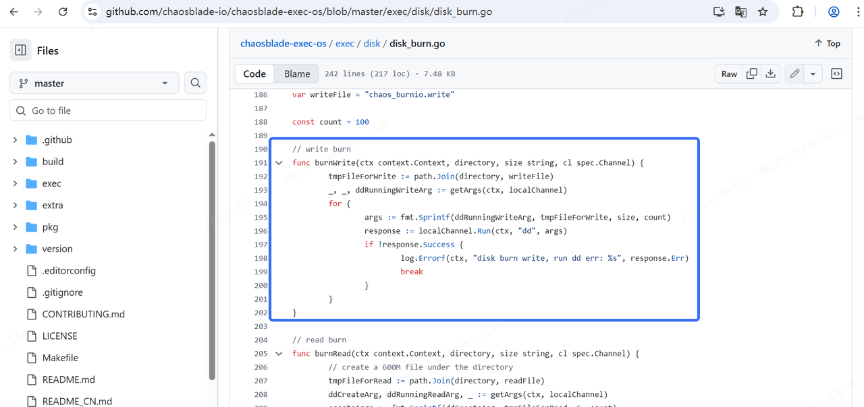The height and width of the screenshot is (407, 864).
Task: Expand the build folder
Action: click(15, 162)
